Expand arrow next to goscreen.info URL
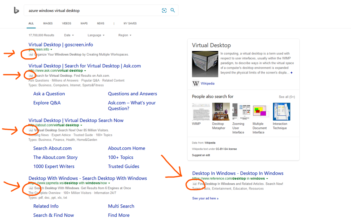Image resolution: width=351 pixels, height=223 pixels. (51, 50)
